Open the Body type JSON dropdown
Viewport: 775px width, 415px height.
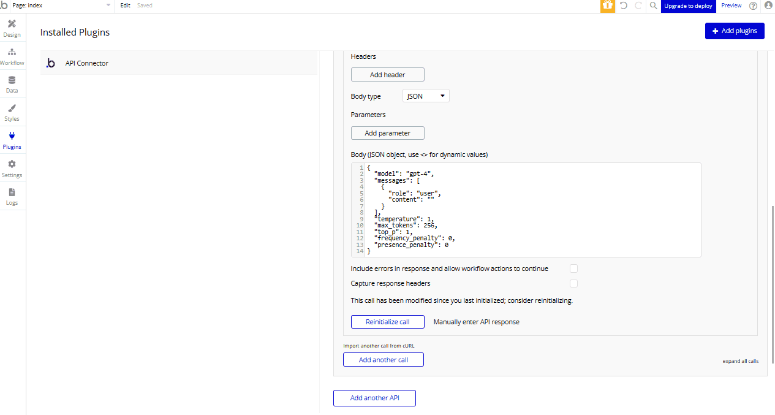(x=425, y=96)
